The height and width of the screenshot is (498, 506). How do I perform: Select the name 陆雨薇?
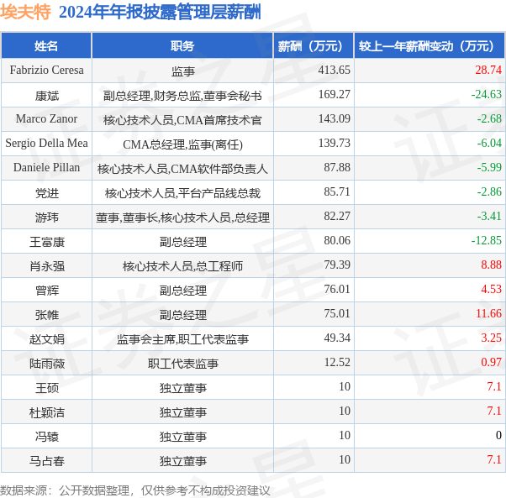(x=46, y=364)
